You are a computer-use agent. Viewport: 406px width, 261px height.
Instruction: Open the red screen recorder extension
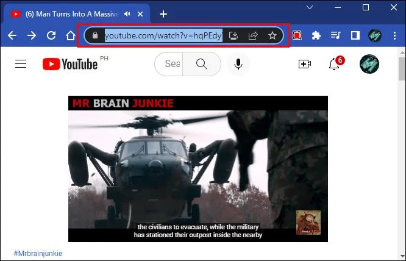point(297,35)
